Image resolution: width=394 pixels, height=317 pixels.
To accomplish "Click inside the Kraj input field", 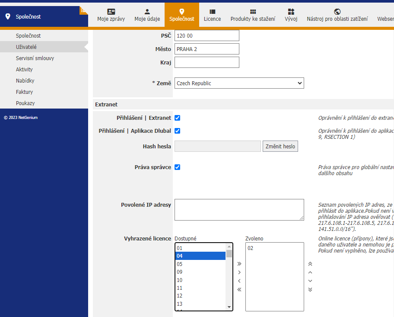I will [207, 62].
